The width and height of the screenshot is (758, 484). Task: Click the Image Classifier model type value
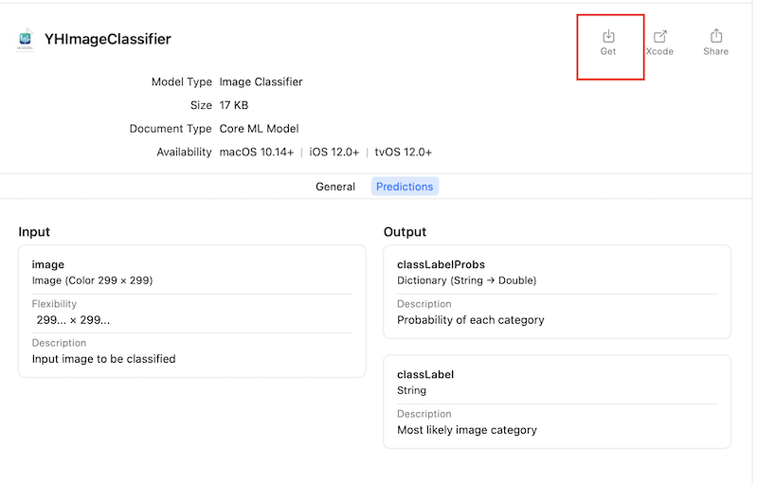click(261, 82)
